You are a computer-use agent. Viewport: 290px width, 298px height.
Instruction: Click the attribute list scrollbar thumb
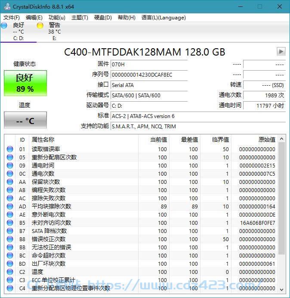coord(282,199)
